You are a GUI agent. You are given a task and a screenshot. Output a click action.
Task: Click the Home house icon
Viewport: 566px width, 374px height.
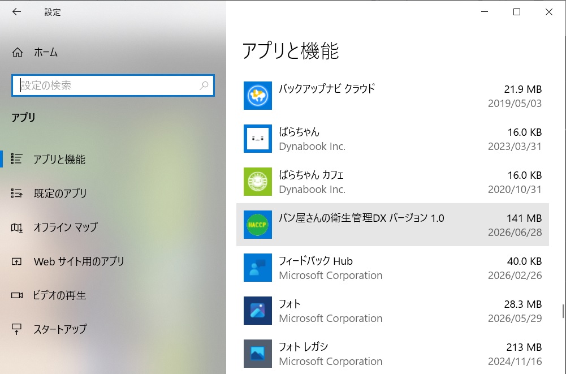[x=18, y=53]
